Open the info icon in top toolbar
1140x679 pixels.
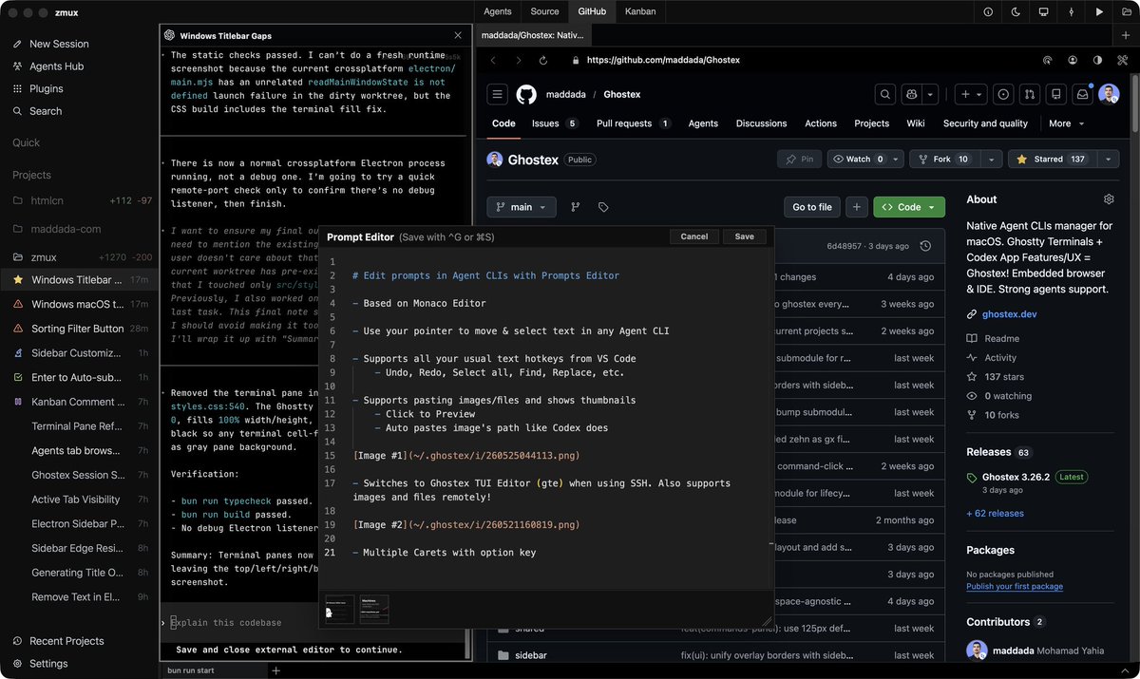tap(988, 12)
